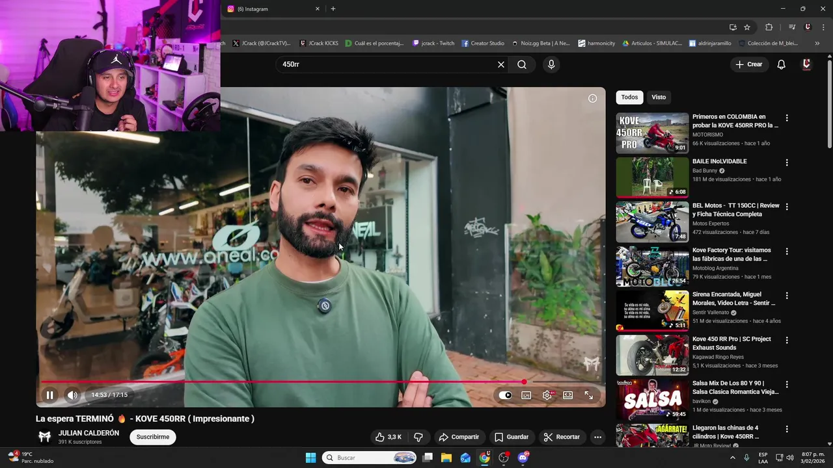
Task: Open the Sirena Encantada video thumbnail
Action: coord(652,311)
